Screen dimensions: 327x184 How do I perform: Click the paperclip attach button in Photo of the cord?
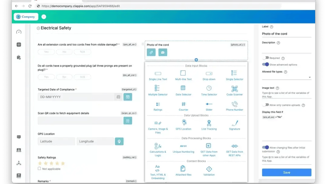click(151, 52)
